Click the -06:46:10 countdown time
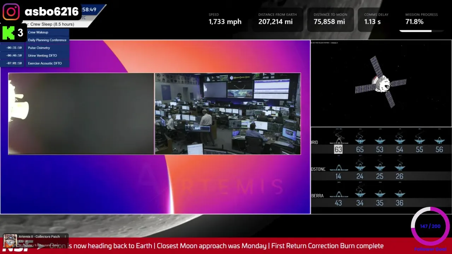This screenshot has height=254, width=452. 14,55
